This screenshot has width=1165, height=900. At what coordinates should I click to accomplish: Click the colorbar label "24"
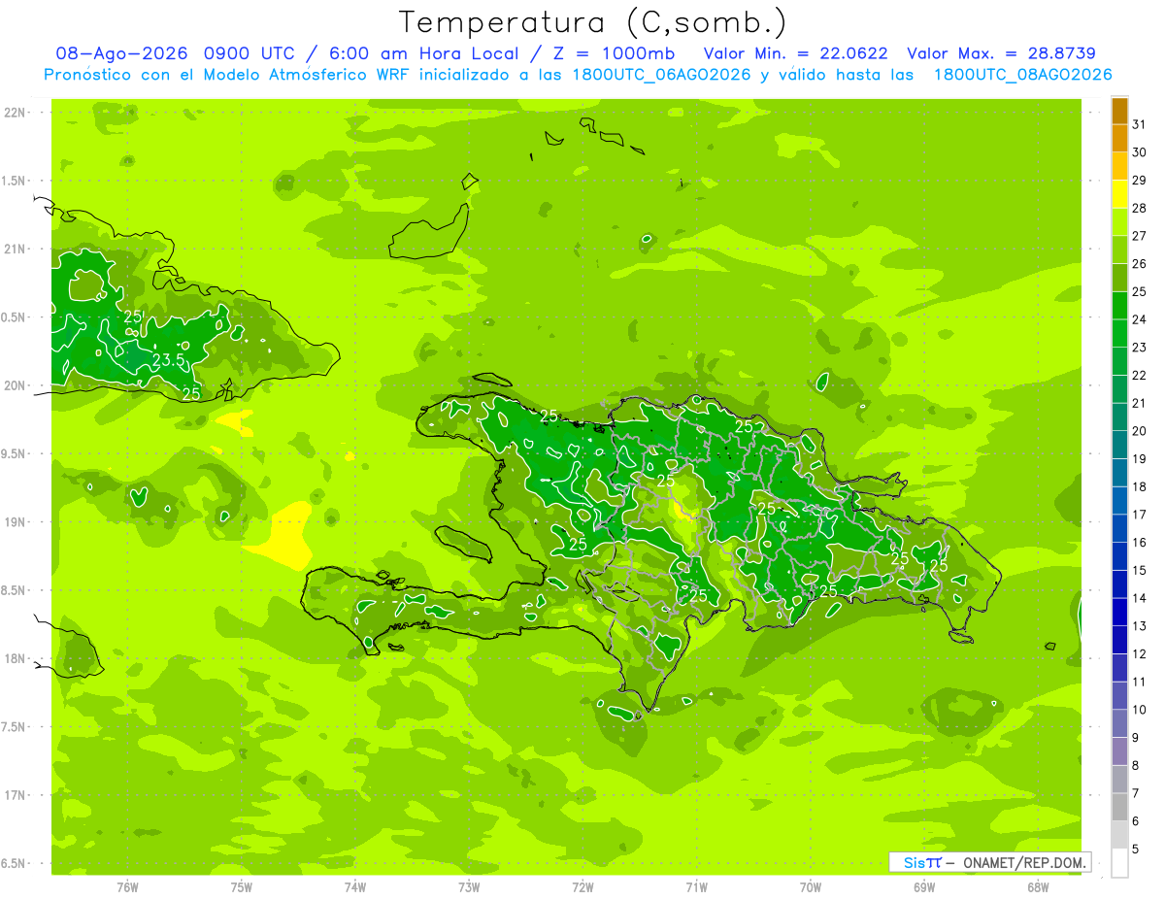tap(1140, 319)
